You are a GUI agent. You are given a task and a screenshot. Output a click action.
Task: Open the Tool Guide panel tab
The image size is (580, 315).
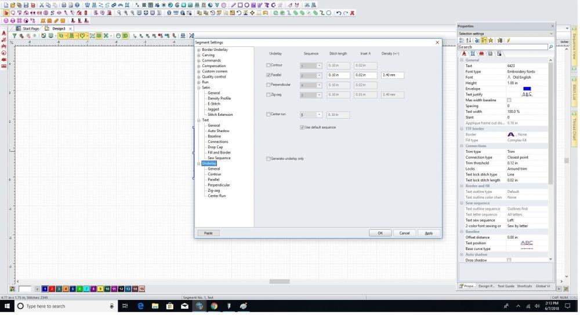click(506, 286)
